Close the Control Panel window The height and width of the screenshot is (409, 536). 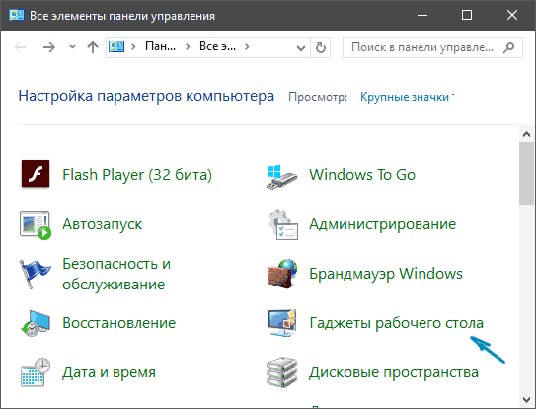[x=512, y=15]
